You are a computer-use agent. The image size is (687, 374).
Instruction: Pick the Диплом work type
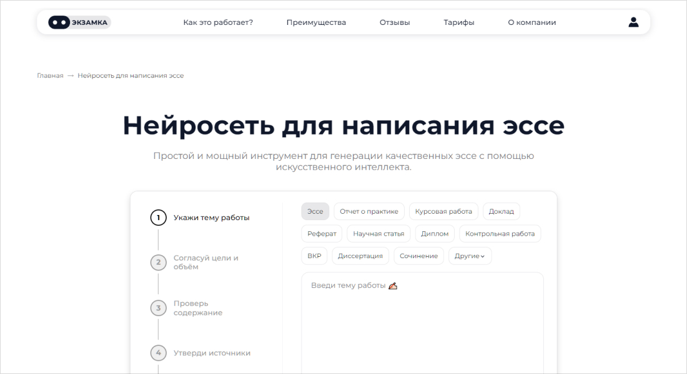click(435, 234)
